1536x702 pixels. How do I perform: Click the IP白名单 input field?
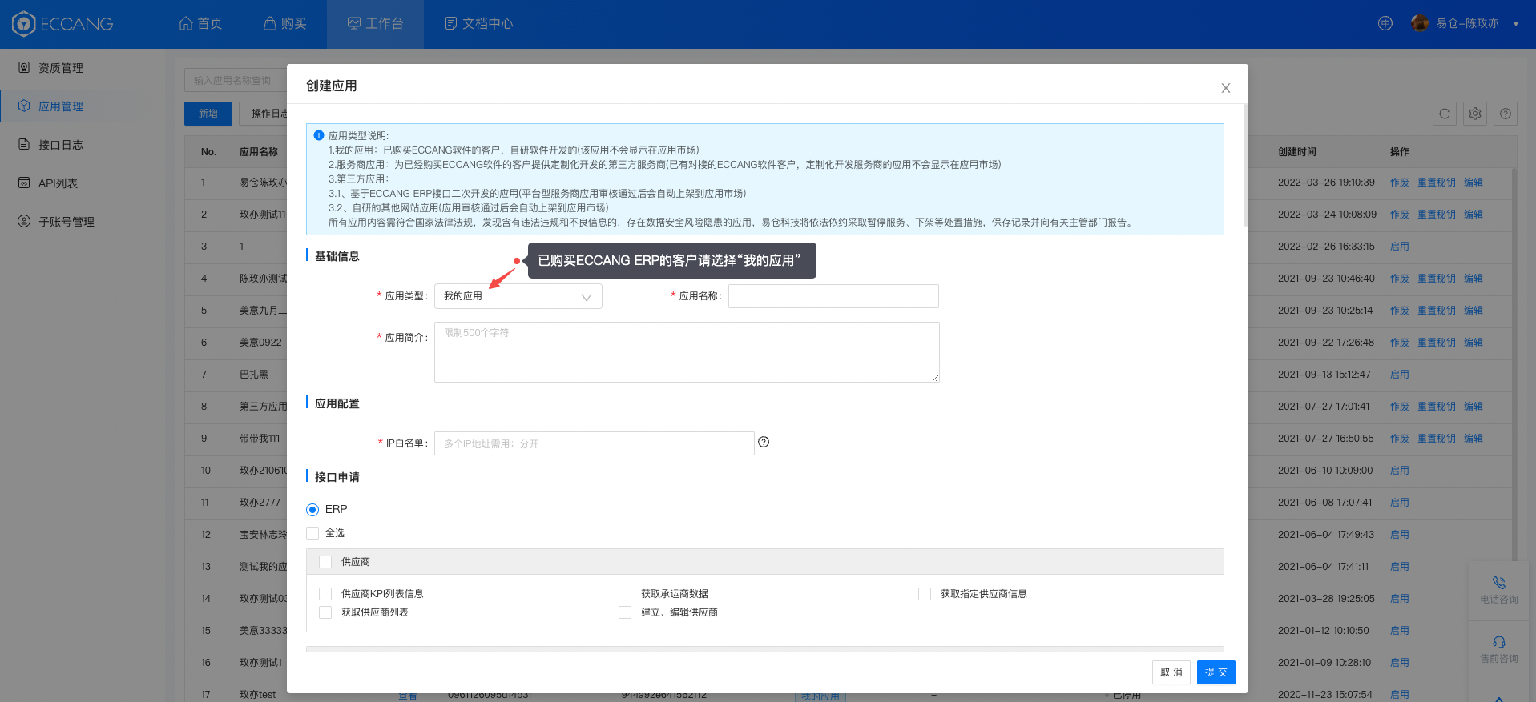(x=595, y=443)
